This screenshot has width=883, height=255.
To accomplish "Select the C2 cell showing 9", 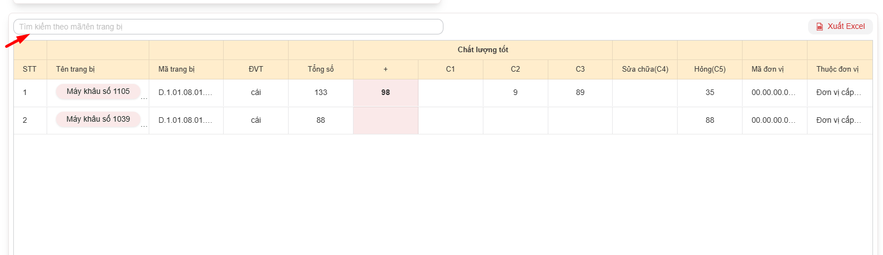I will [x=516, y=93].
